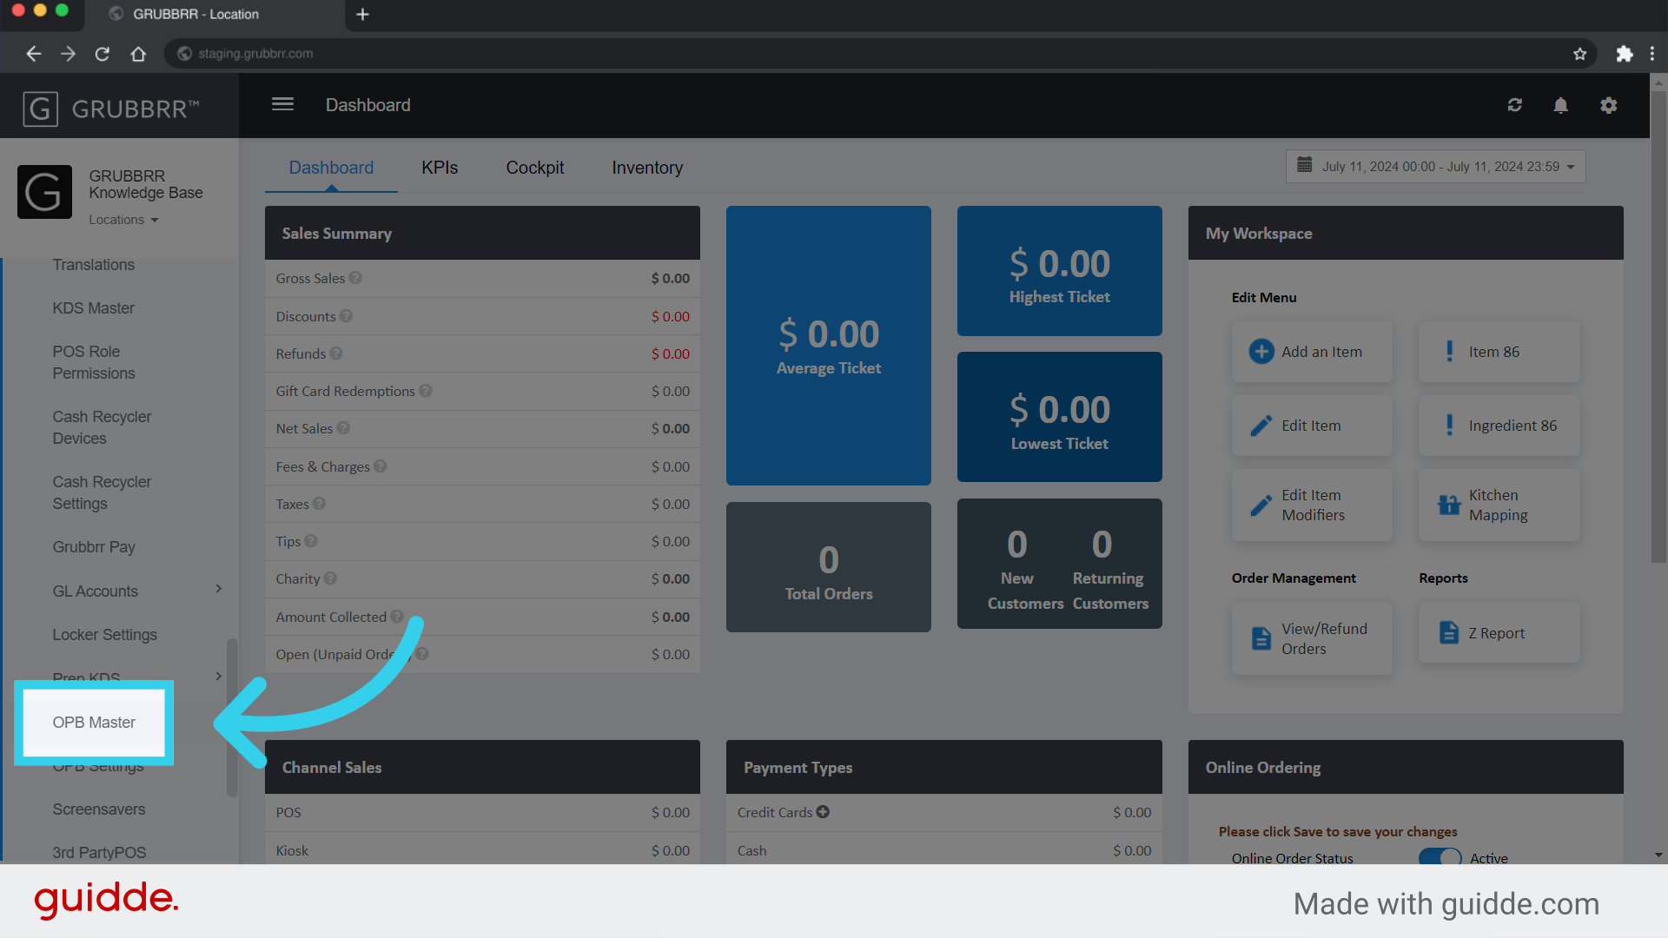The height and width of the screenshot is (938, 1668).
Task: Open 3rd PartyPOS in the sidebar
Action: 99,853
